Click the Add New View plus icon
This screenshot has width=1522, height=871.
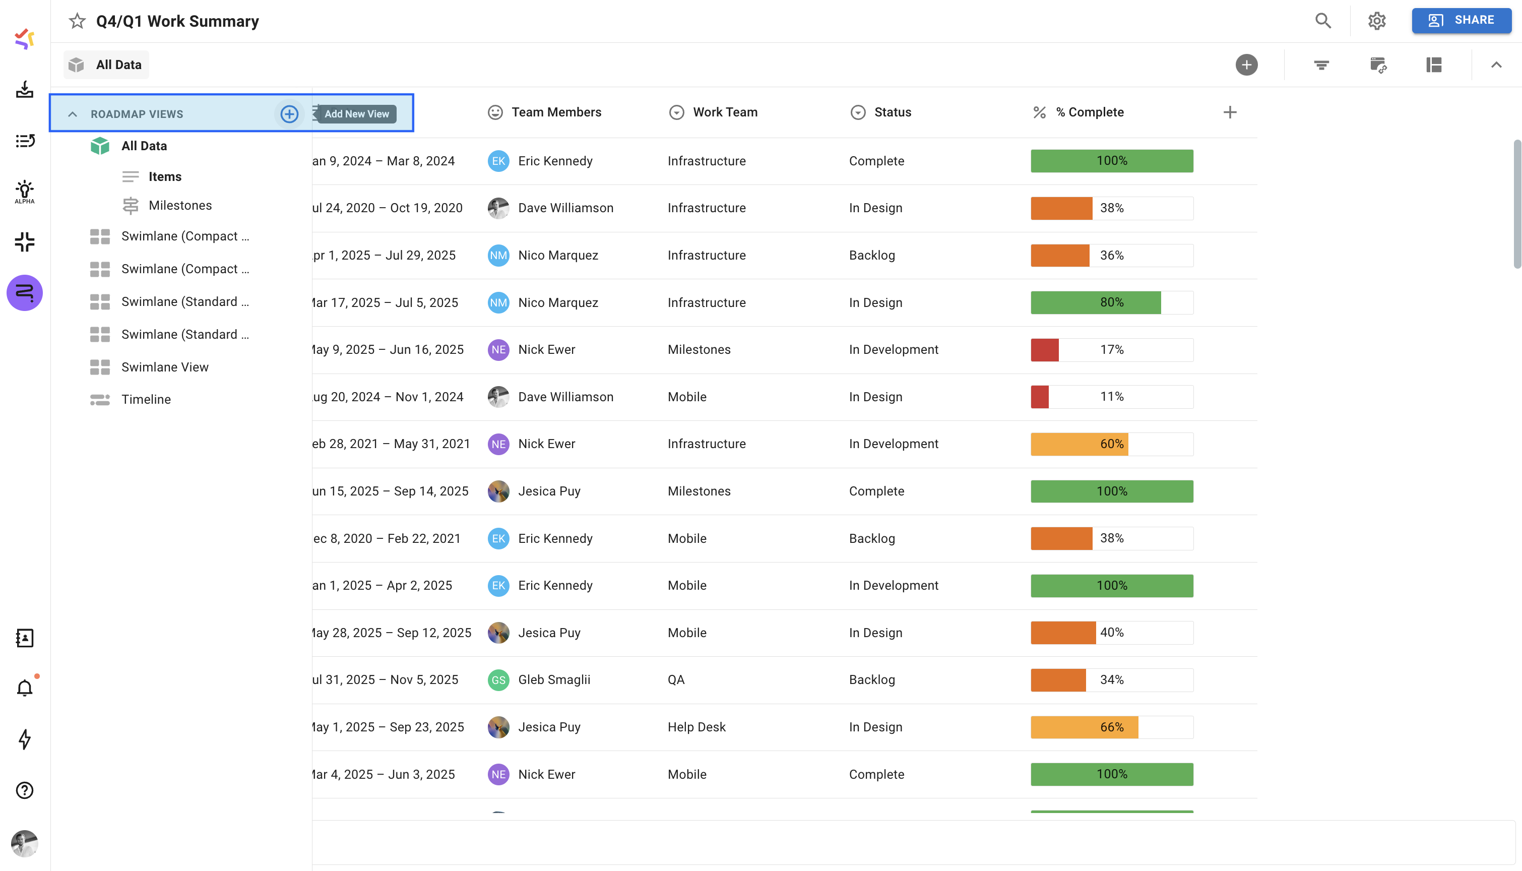(x=289, y=113)
